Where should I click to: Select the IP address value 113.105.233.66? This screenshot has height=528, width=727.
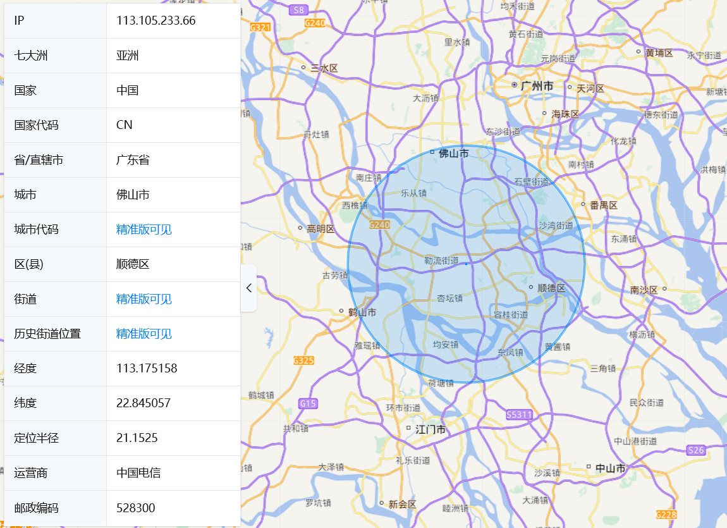(x=156, y=21)
